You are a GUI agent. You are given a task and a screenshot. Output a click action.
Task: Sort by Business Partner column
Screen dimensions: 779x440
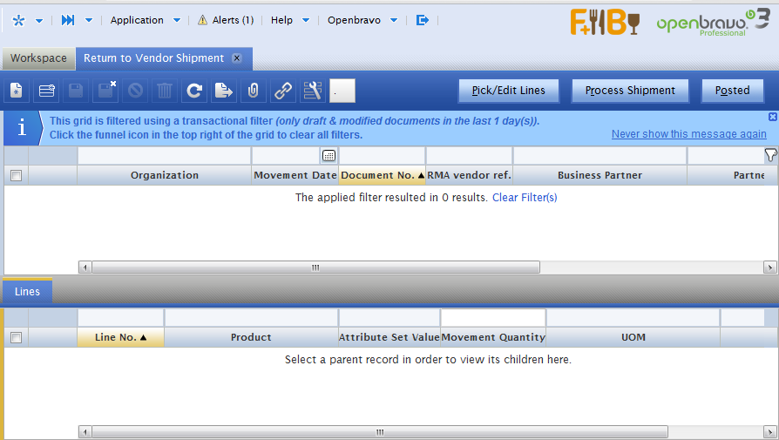599,175
